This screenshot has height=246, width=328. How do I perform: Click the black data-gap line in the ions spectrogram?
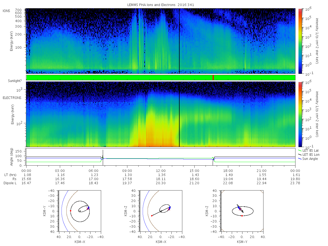click(179, 41)
